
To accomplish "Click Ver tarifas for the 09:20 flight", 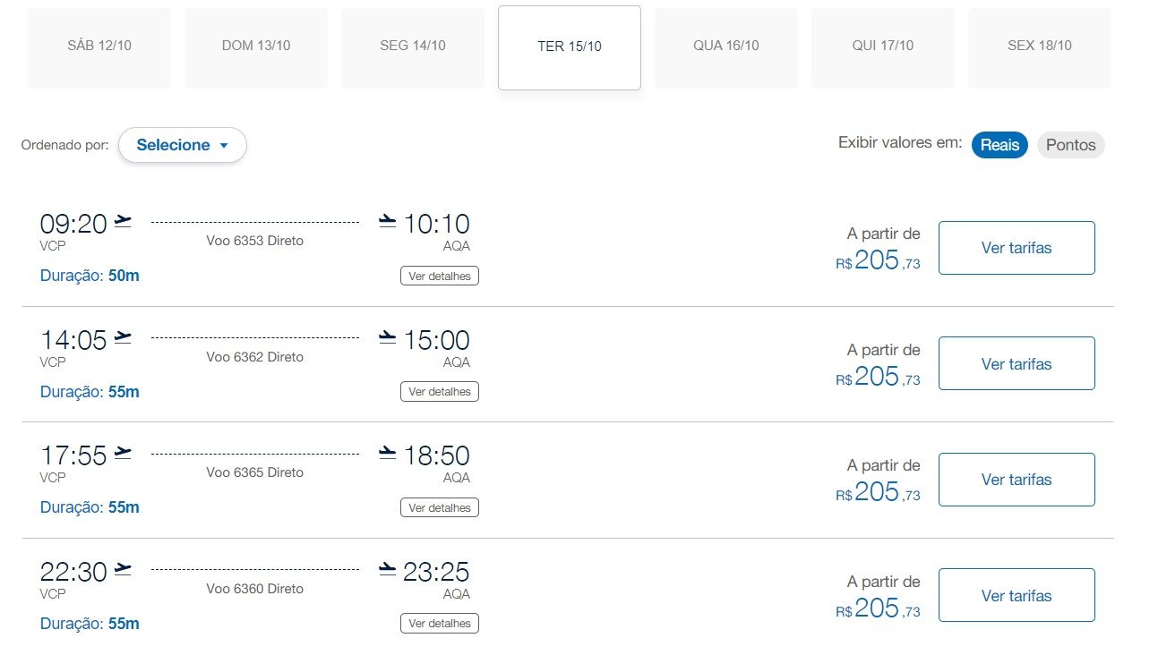I will pos(1016,248).
